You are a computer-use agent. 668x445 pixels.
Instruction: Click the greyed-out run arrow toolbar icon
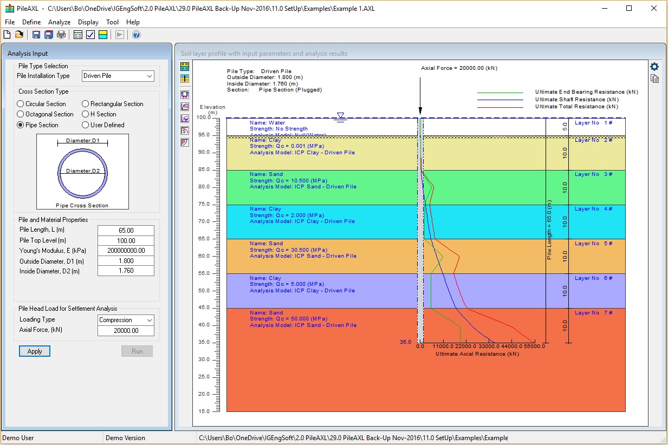(120, 35)
